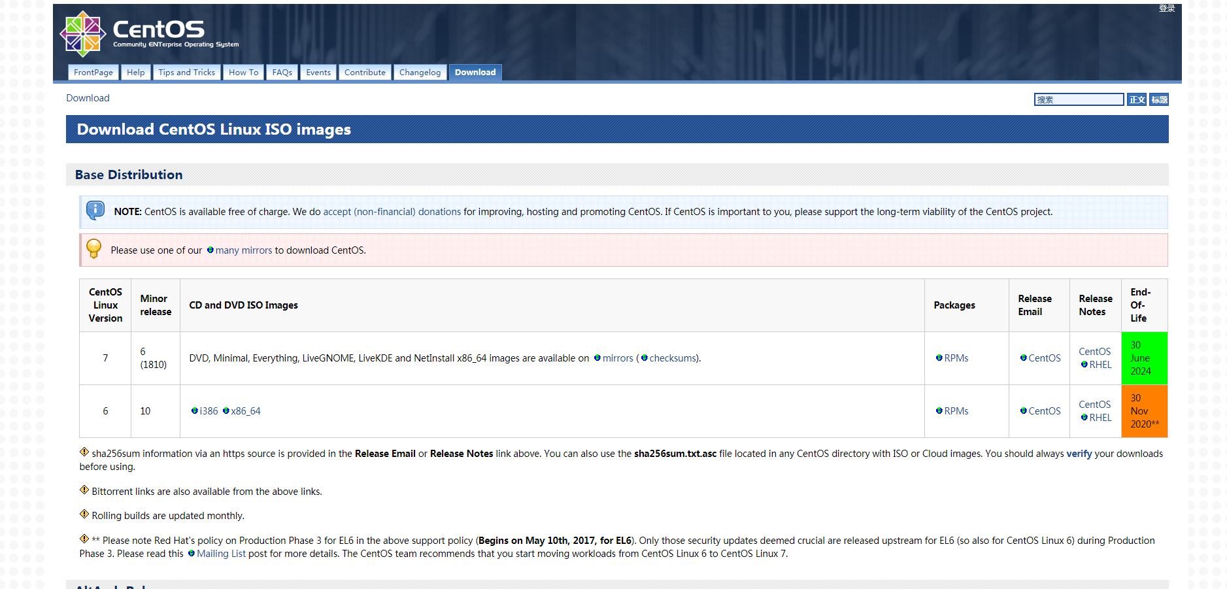This screenshot has height=589, width=1227.
Task: Open CentOS release notes link for version 6
Action: (x=1095, y=405)
